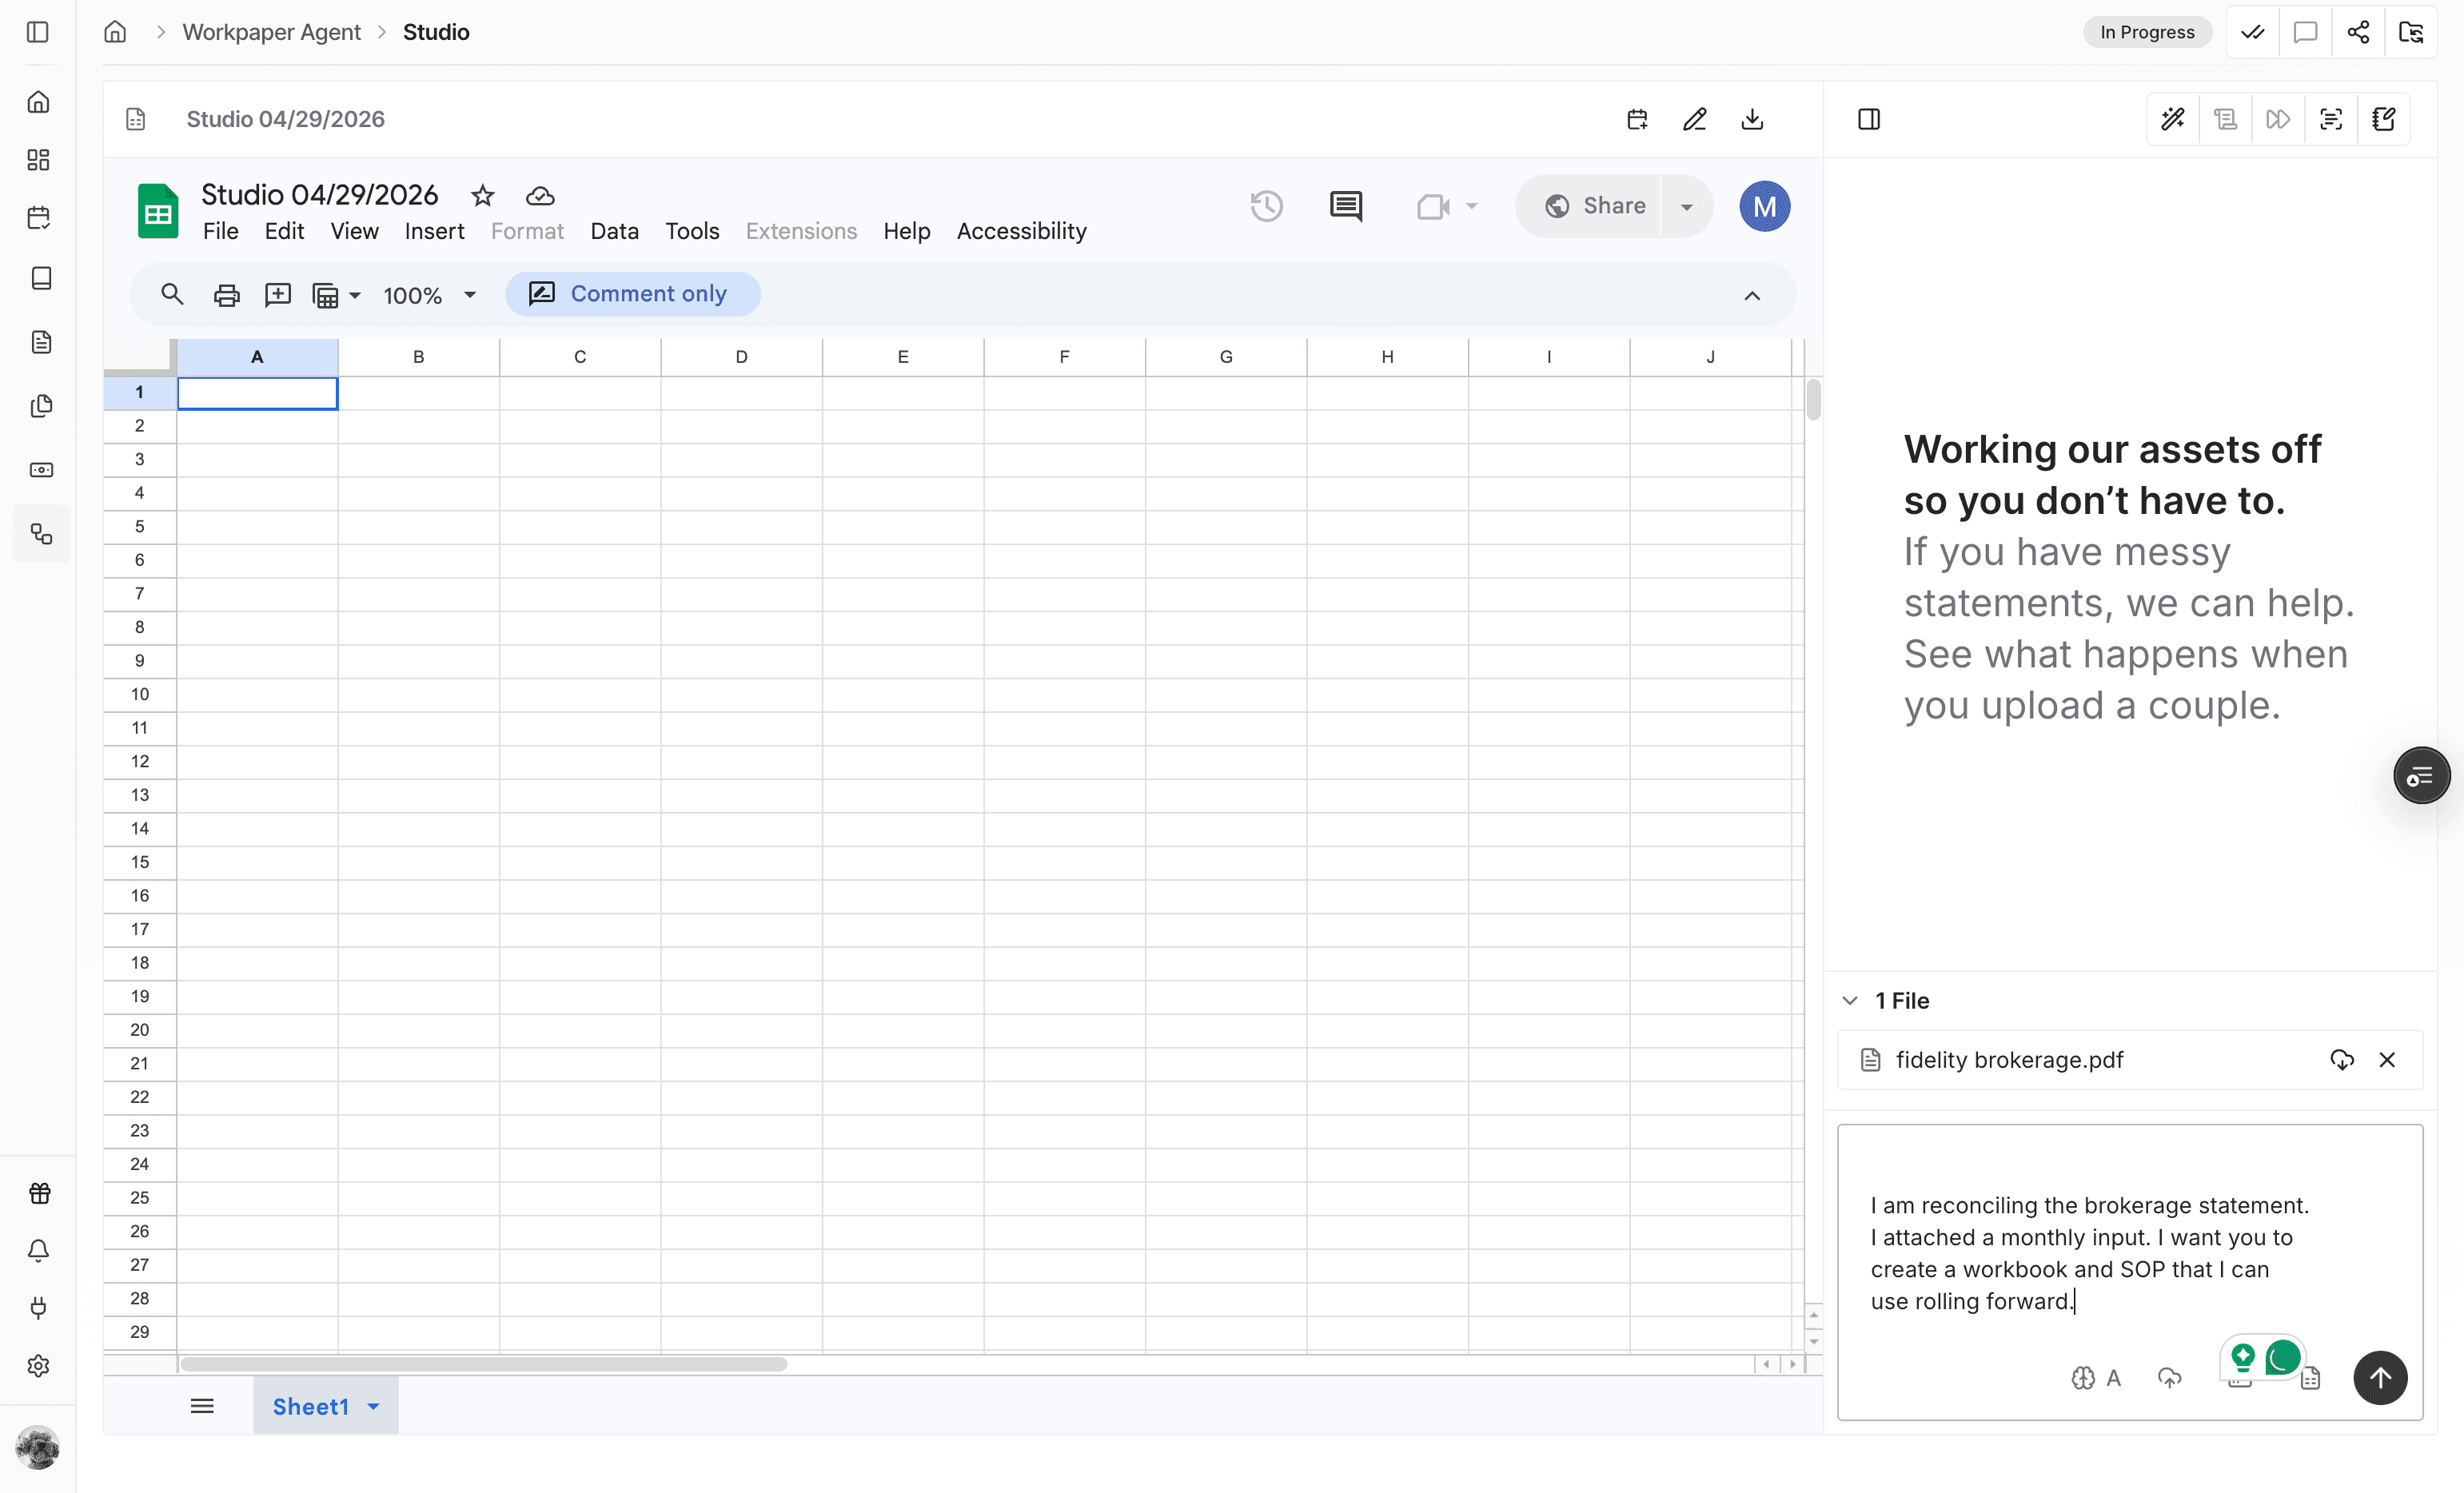Click the calendar add icon beside Studio title
The height and width of the screenshot is (1493, 2464).
click(1637, 120)
